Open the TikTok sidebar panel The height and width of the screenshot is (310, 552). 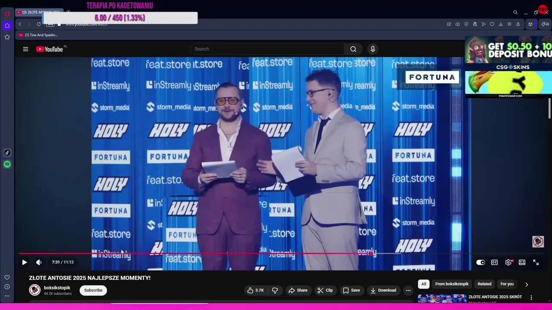coord(7,152)
